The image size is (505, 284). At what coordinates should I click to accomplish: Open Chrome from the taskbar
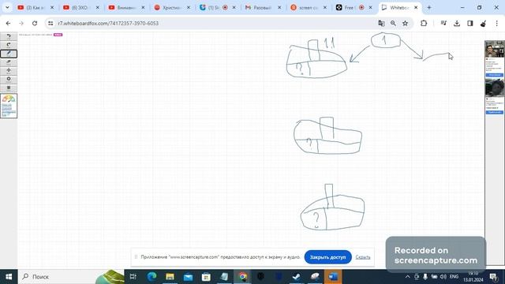click(x=242, y=277)
